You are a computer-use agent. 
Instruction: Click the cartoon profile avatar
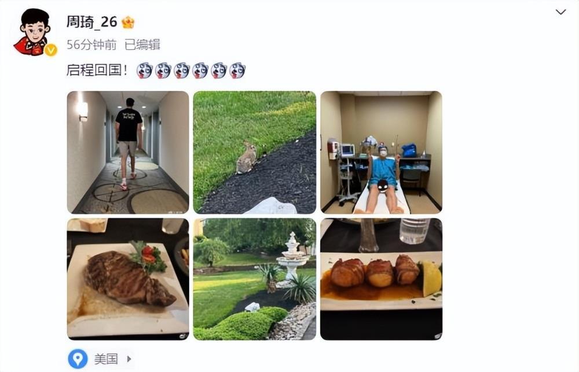(34, 32)
